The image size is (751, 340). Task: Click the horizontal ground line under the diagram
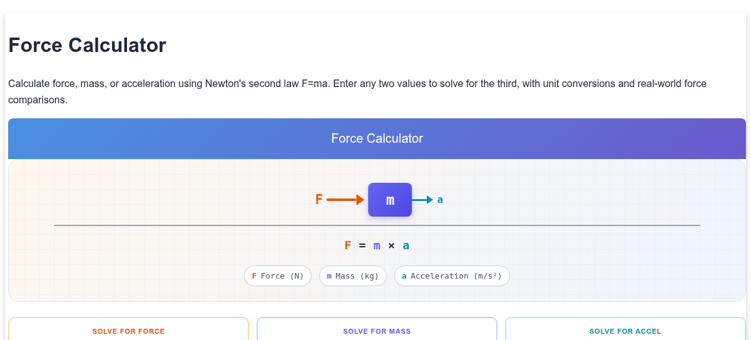(377, 225)
